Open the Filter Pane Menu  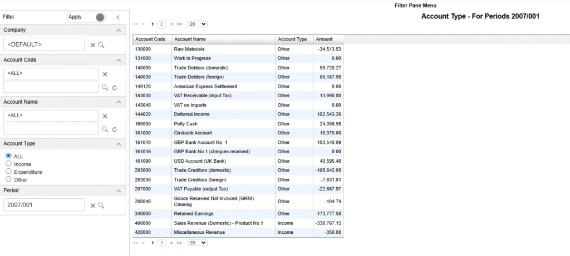(415, 6)
